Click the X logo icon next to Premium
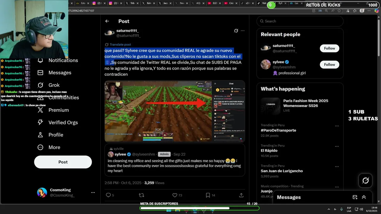The image size is (381, 214). 40,110
